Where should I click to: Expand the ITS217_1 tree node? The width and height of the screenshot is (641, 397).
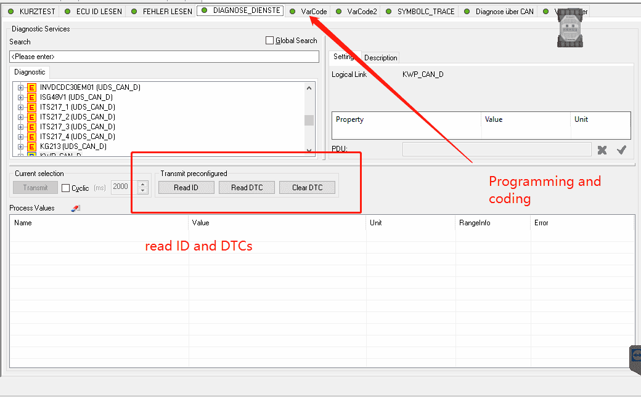pos(20,107)
